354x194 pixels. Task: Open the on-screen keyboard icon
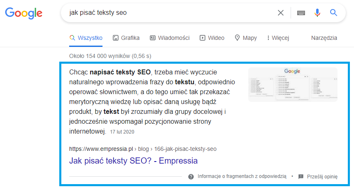(x=301, y=13)
